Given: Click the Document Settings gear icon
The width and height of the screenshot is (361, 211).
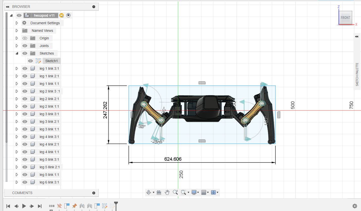Looking at the screenshot, I should (24, 23).
